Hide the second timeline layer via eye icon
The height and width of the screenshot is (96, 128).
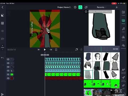(x=8, y=63)
